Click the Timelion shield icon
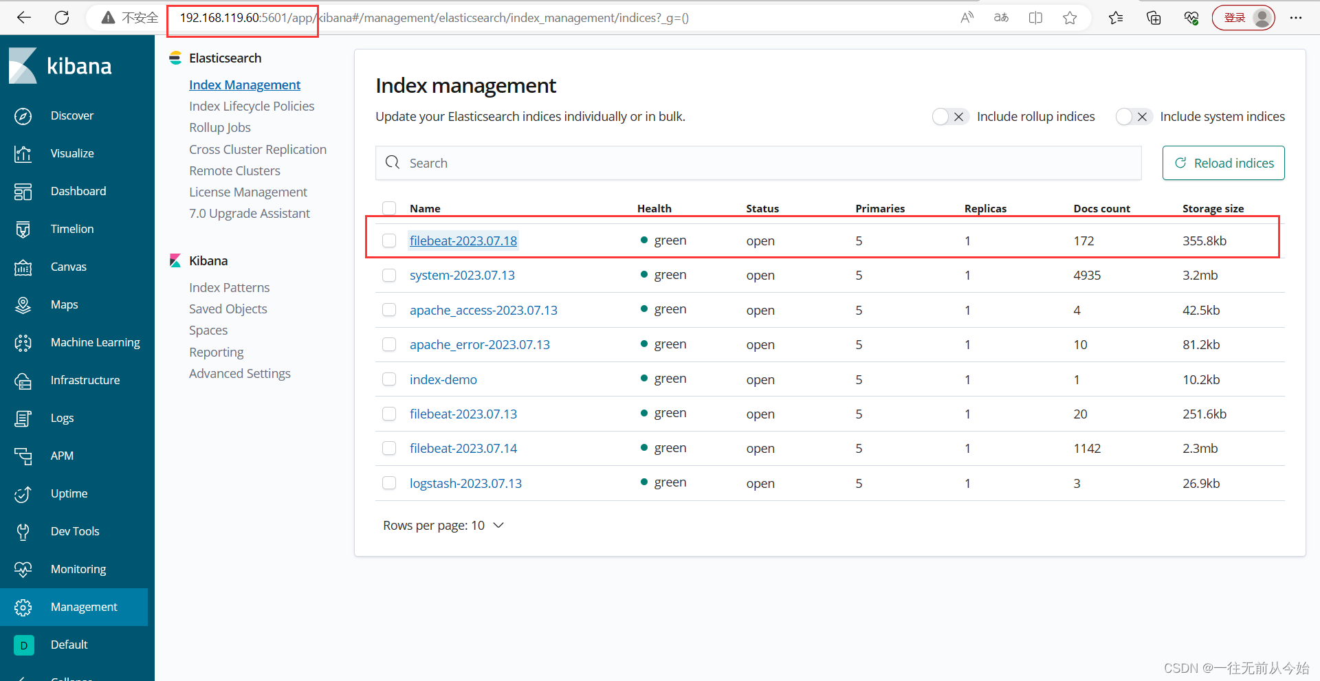The width and height of the screenshot is (1320, 681). click(23, 230)
